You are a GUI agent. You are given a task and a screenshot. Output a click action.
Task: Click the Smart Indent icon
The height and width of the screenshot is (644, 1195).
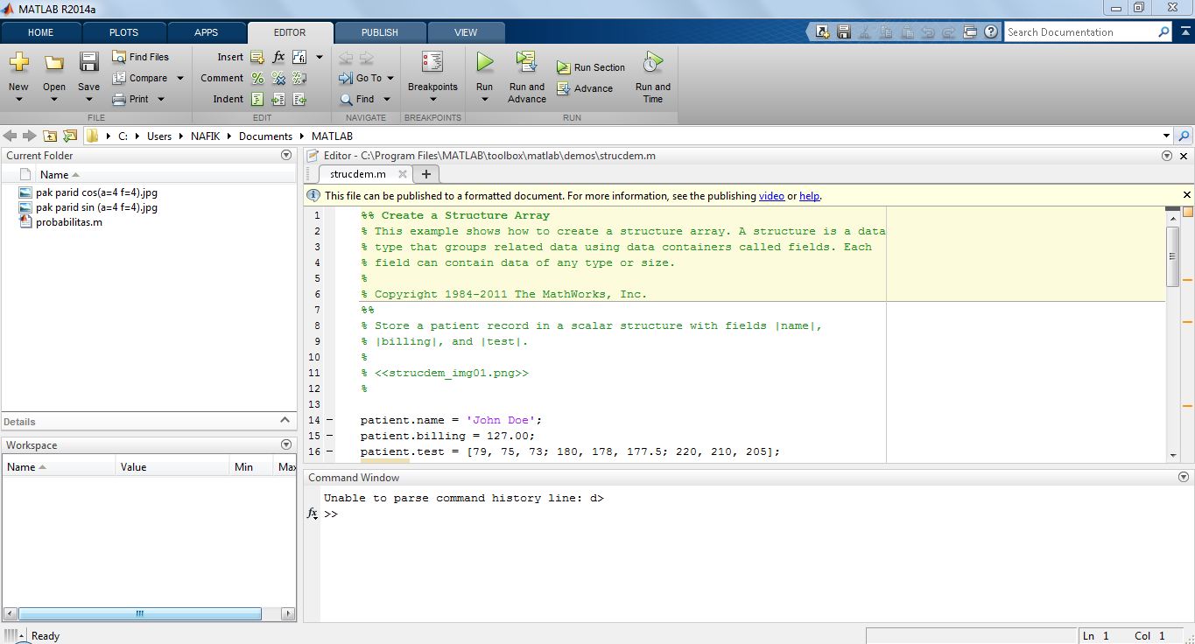(257, 99)
